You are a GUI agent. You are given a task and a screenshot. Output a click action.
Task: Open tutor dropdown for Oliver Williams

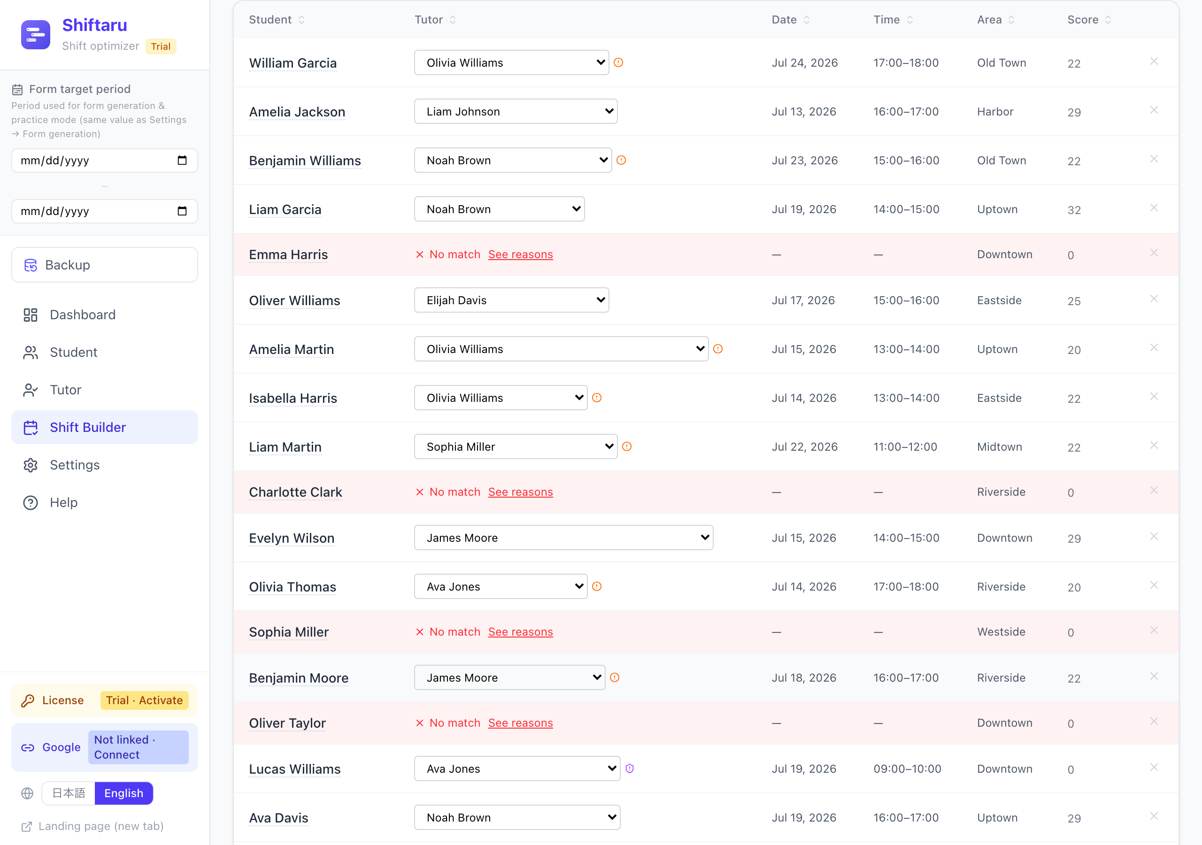[x=511, y=300]
